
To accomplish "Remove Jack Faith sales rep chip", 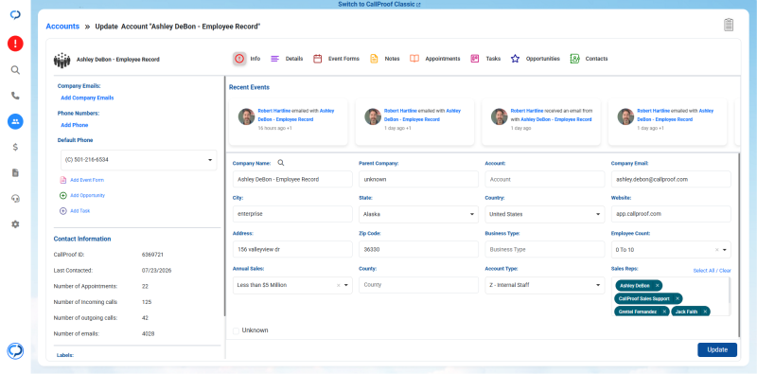I will pos(705,312).
